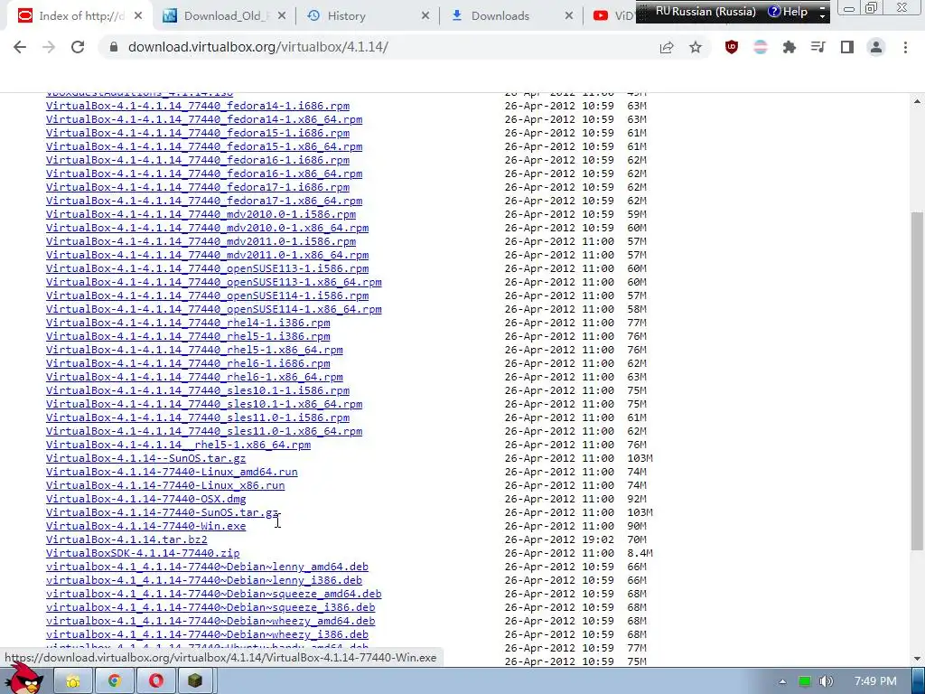
Task: Download the sles11.0-1.x86_64.rpm package
Action: [204, 431]
